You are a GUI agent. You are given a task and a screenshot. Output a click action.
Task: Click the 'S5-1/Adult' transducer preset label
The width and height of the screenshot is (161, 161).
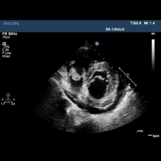click(115, 29)
